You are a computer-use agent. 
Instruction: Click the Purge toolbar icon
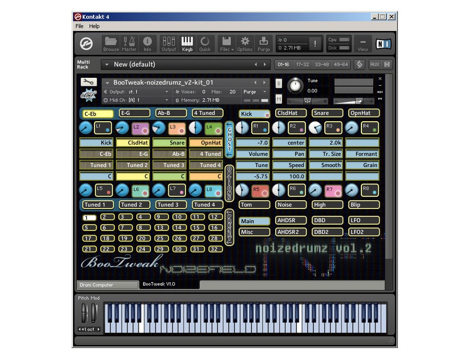263,44
